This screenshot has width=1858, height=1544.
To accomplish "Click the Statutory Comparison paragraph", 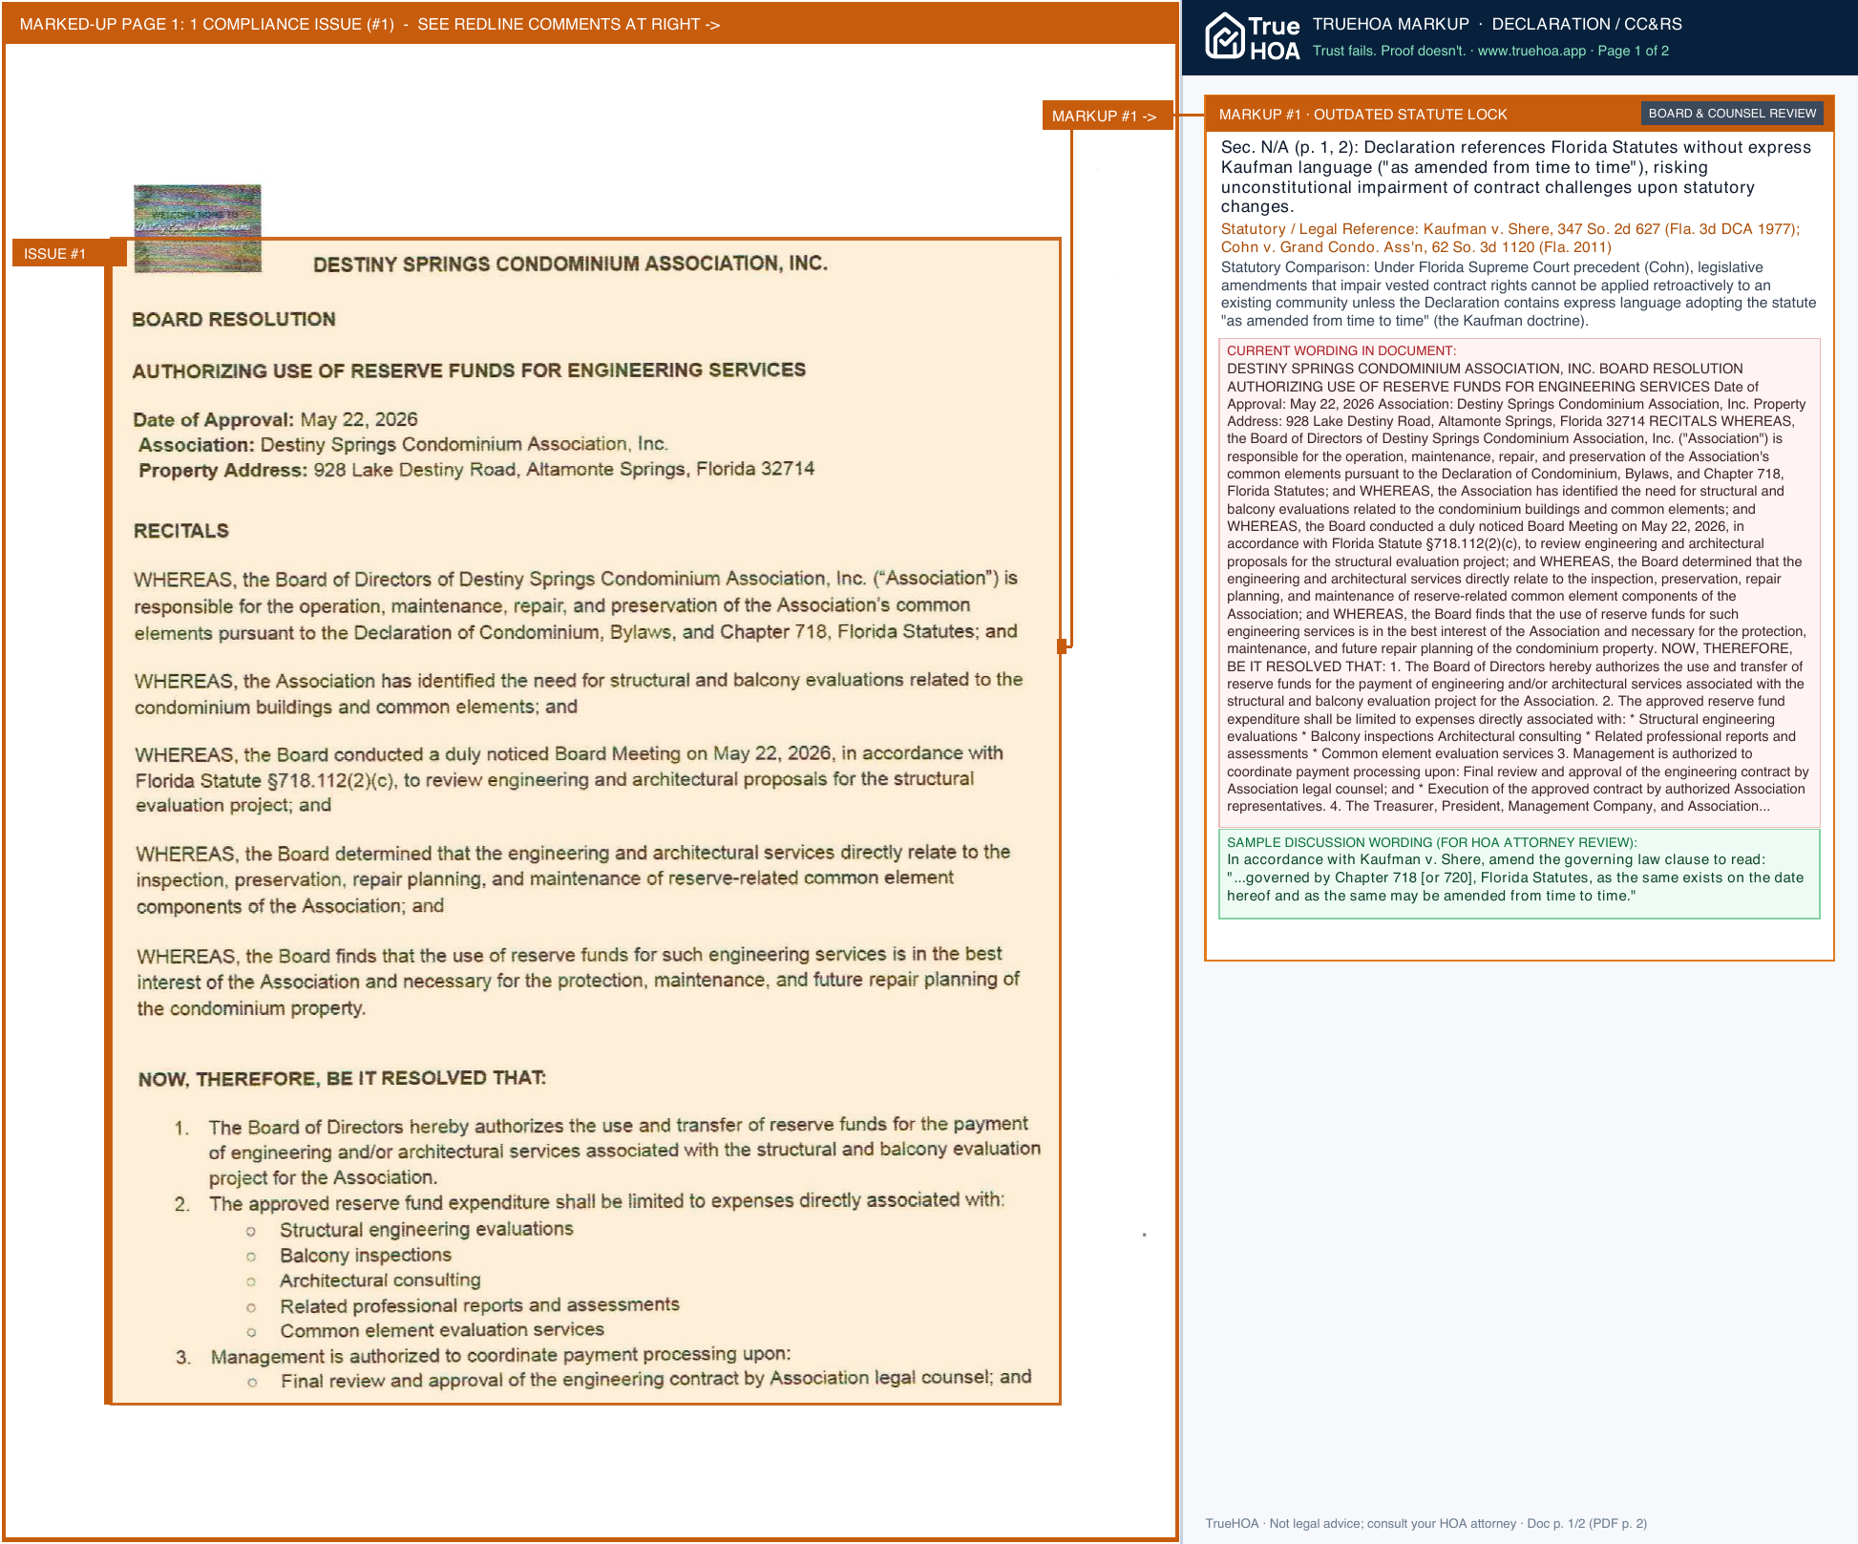I will coord(1518,294).
